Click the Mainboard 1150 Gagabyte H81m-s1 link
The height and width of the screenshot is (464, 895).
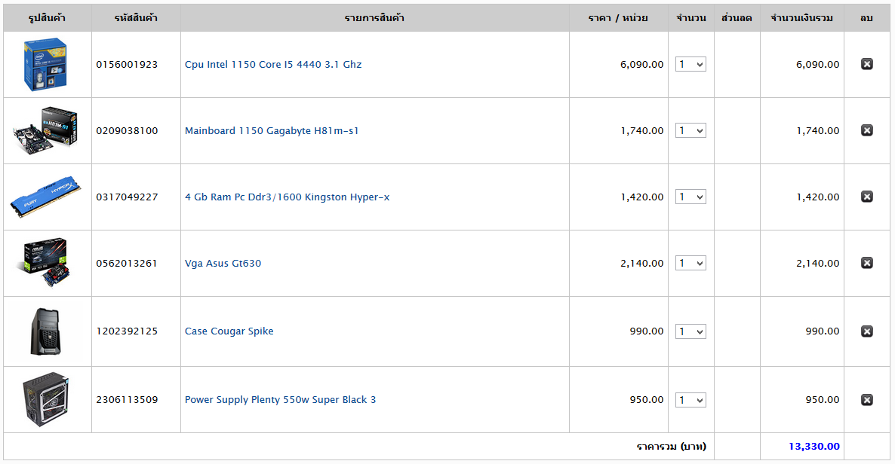[x=272, y=131]
